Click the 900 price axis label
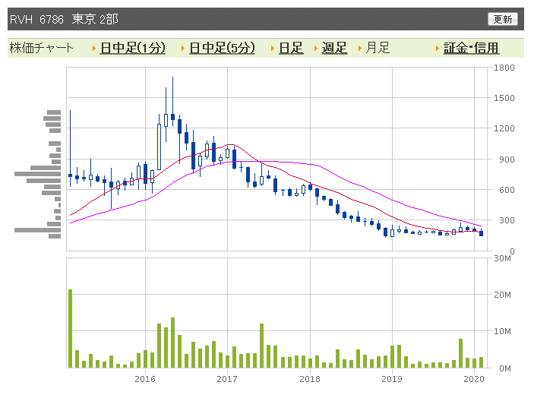Image resolution: width=534 pixels, height=398 pixels. [x=507, y=160]
